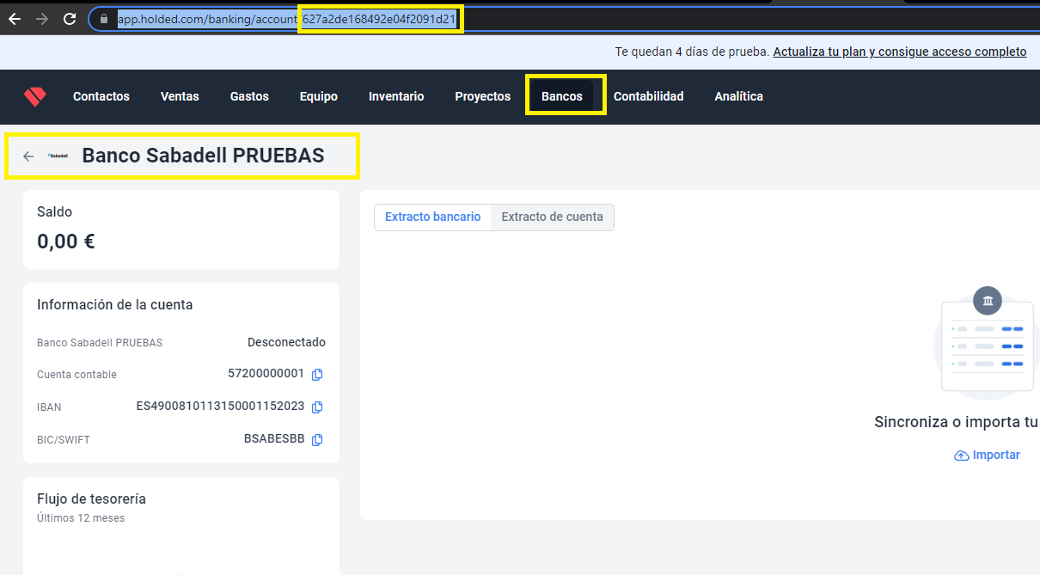1040x575 pixels.
Task: Navigate to Inventario
Action: click(396, 96)
